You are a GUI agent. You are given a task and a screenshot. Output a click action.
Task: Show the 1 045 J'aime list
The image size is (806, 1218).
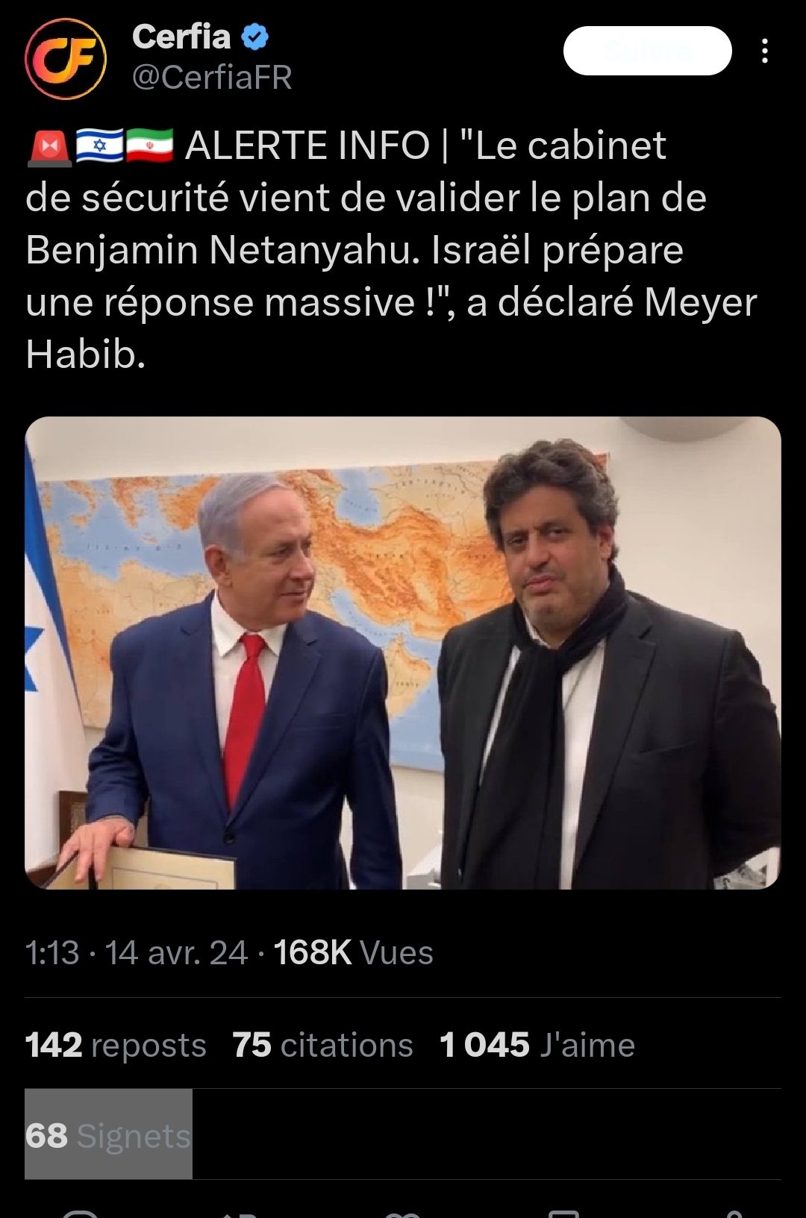(x=537, y=1045)
